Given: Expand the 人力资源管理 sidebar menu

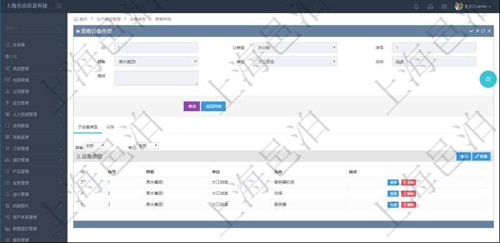Looking at the screenshot, I should pos(34,114).
